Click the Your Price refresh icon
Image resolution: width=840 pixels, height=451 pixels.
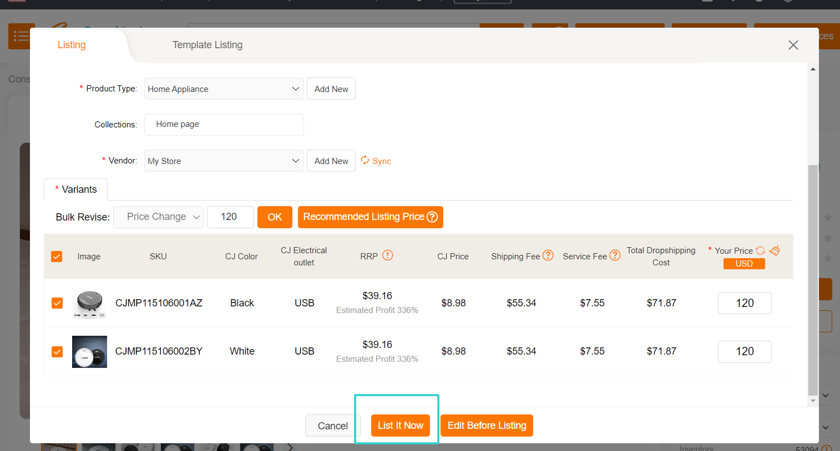pyautogui.click(x=760, y=250)
